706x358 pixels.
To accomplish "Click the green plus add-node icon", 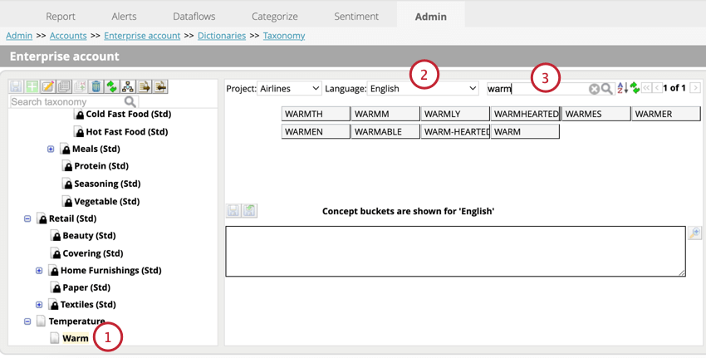I will [x=32, y=87].
